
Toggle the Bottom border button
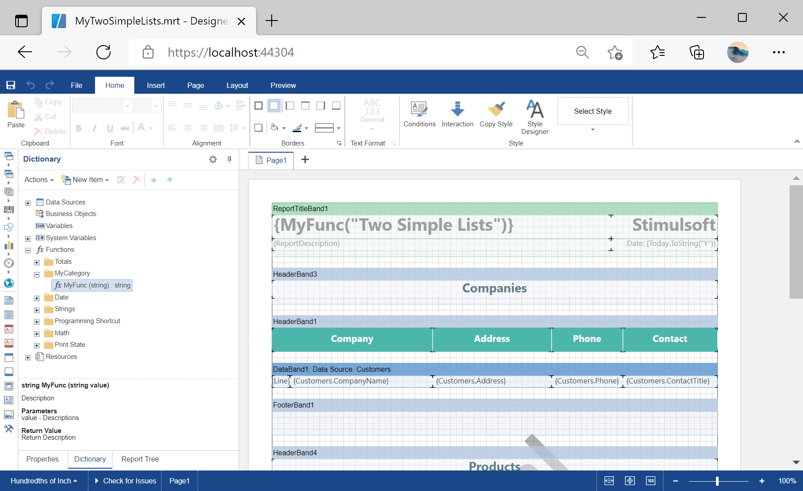336,106
